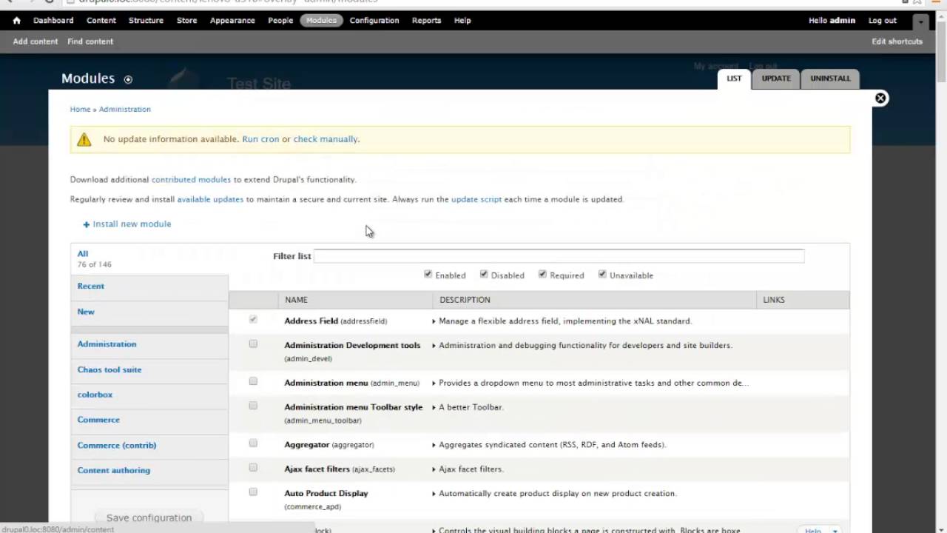Image resolution: width=947 pixels, height=533 pixels.
Task: Click the shortcut icon next to Modules title
Action: click(128, 79)
